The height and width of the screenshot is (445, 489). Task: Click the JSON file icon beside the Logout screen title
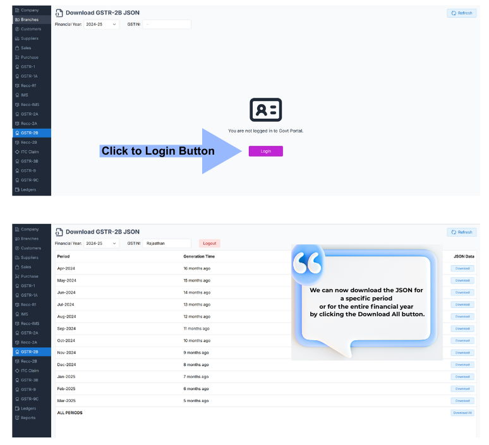pyautogui.click(x=59, y=232)
